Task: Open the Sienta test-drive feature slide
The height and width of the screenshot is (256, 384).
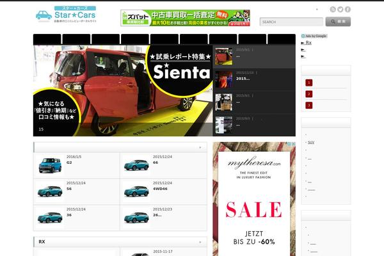Action: [x=123, y=91]
